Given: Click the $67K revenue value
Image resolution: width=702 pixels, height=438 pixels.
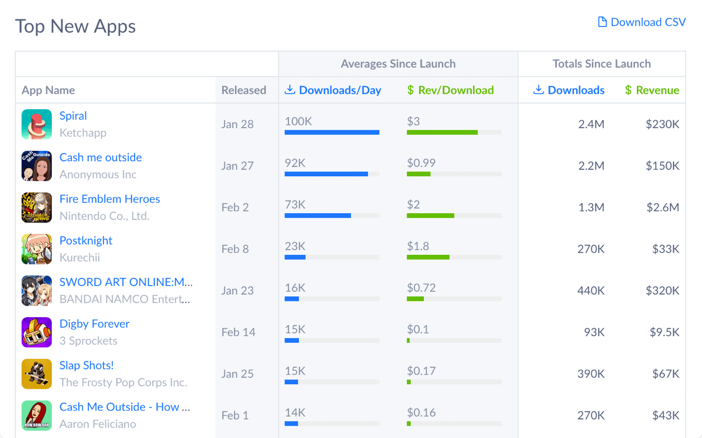Looking at the screenshot, I should pyautogui.click(x=666, y=374).
